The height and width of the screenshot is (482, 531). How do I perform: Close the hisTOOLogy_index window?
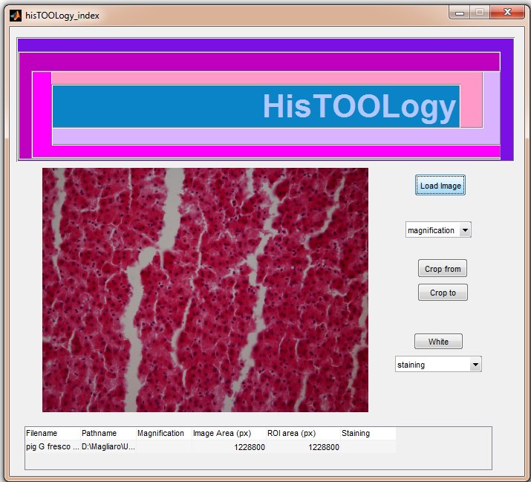pos(507,13)
